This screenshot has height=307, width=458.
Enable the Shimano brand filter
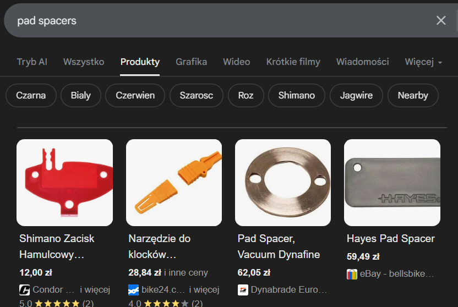[x=297, y=95]
